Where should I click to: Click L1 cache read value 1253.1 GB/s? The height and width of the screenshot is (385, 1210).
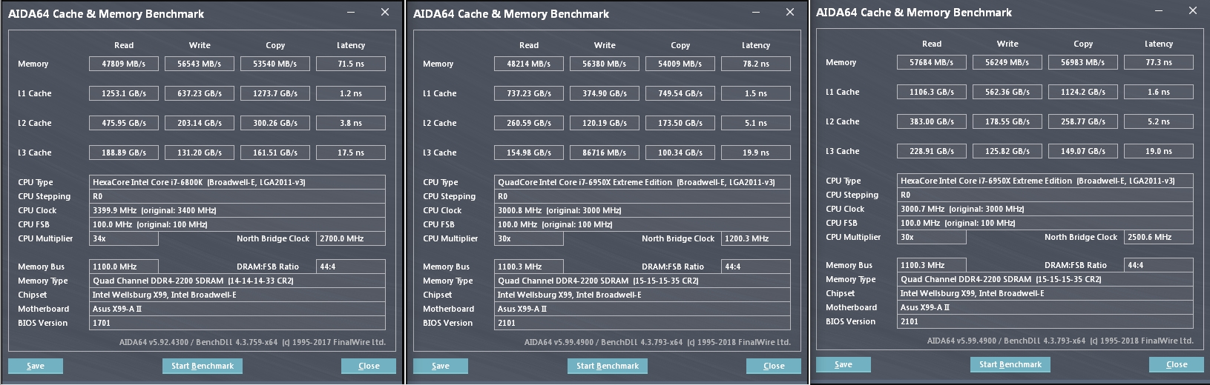click(124, 93)
